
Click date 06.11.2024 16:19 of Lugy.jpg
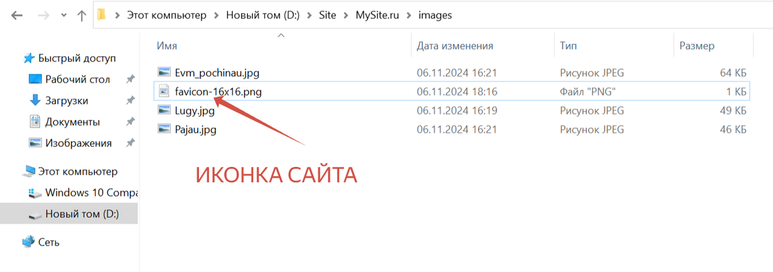(457, 111)
